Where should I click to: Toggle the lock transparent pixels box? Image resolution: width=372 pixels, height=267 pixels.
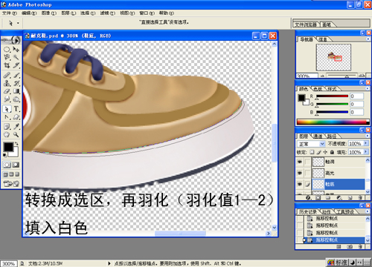pyautogui.click(x=312, y=152)
